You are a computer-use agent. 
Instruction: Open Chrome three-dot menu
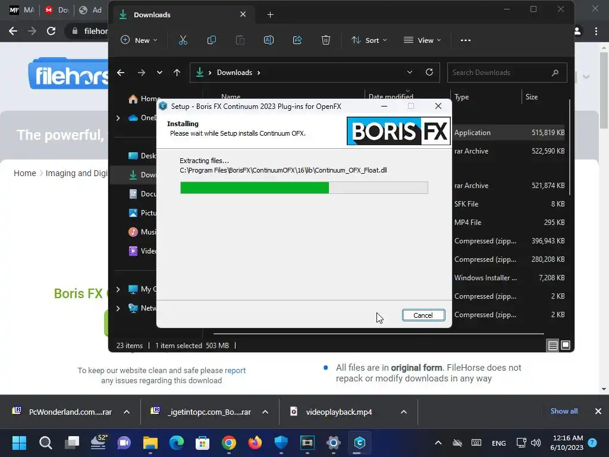596,31
